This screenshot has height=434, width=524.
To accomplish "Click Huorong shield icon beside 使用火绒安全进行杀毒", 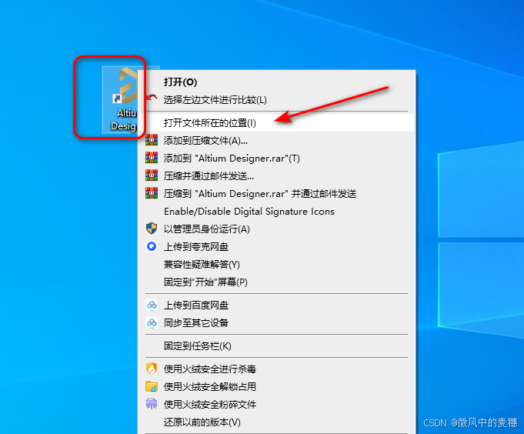I will (152, 369).
